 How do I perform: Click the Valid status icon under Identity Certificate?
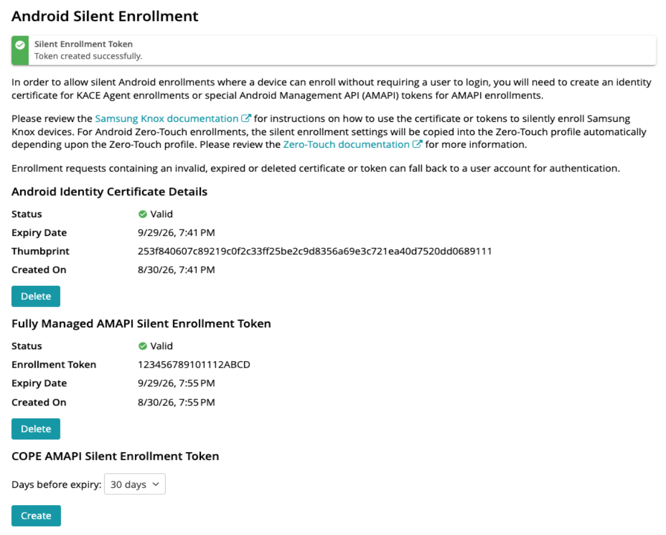(143, 214)
